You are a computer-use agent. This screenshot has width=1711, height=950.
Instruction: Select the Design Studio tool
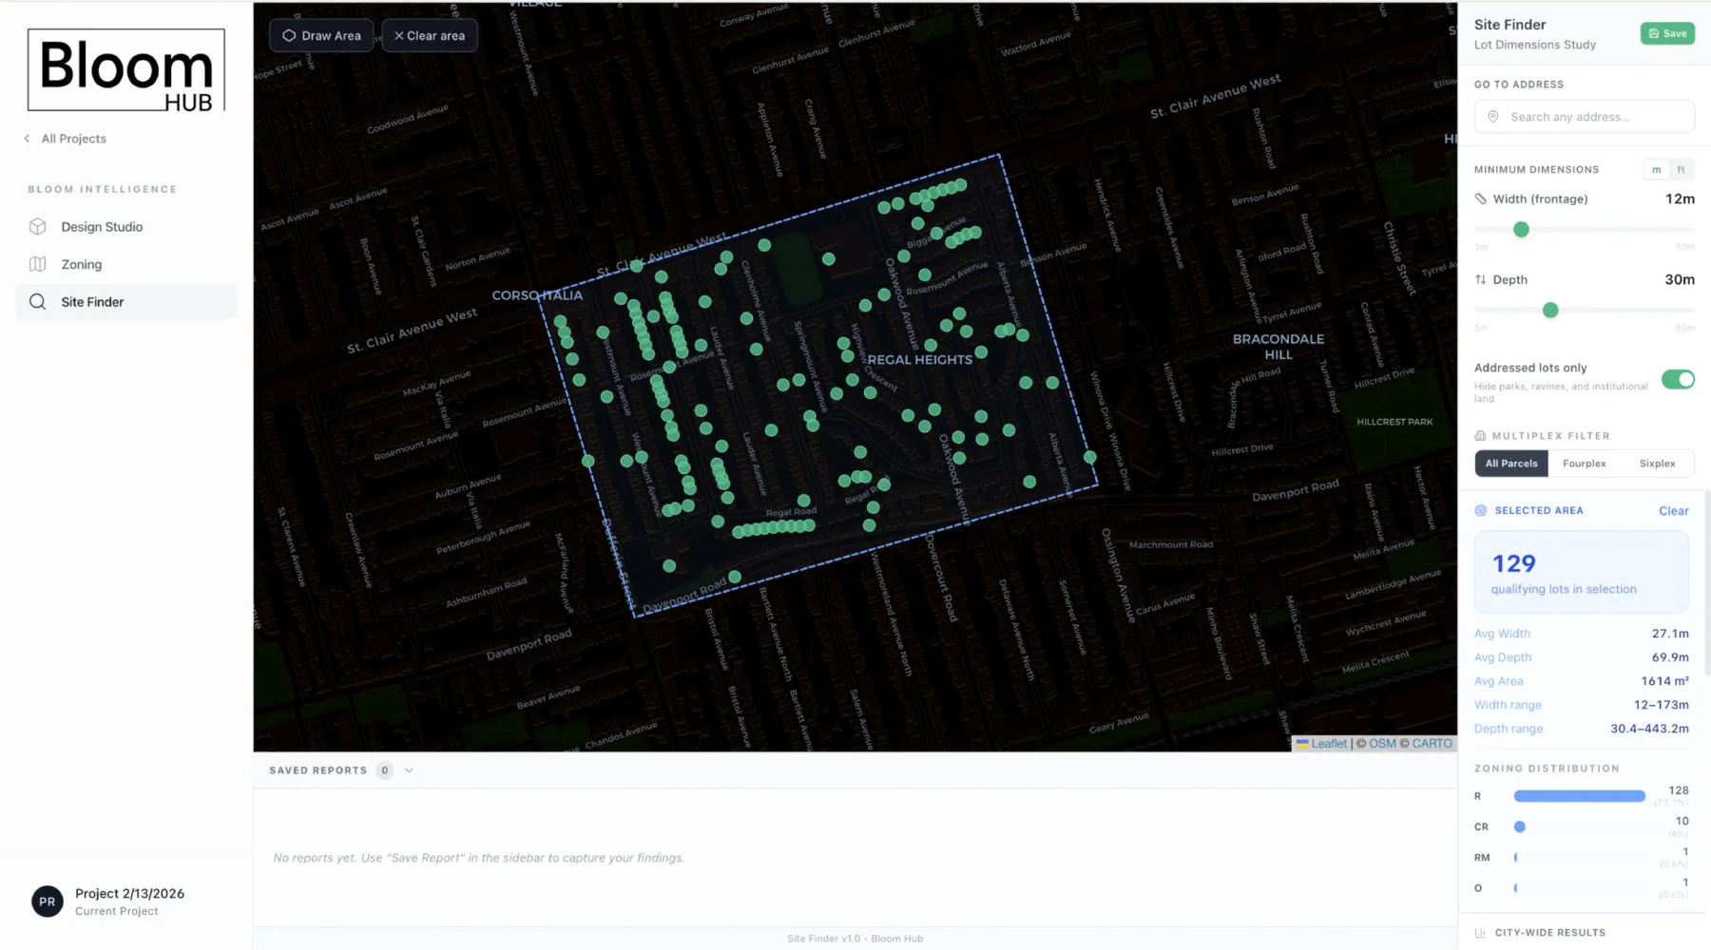tap(101, 226)
